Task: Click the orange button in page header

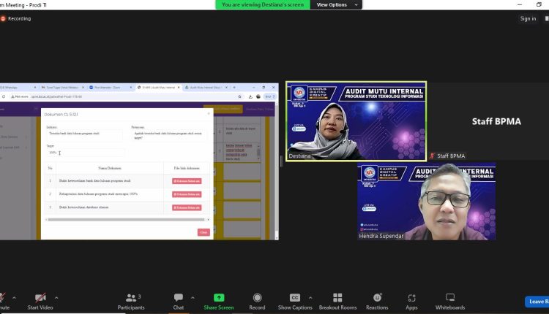Action: tap(223, 109)
